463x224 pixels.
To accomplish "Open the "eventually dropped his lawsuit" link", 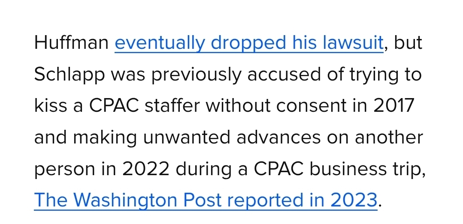I will coord(249,43).
